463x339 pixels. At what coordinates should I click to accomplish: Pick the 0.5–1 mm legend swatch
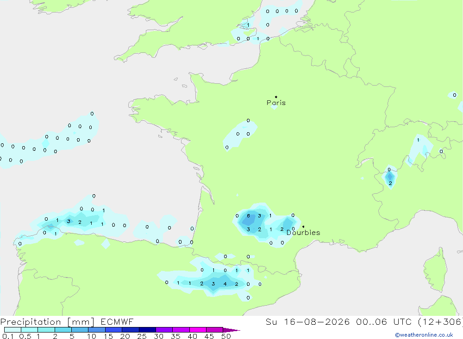click(x=30, y=330)
